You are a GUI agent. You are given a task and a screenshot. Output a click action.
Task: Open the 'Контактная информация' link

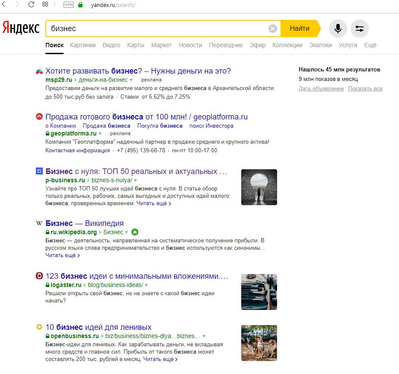click(78, 151)
